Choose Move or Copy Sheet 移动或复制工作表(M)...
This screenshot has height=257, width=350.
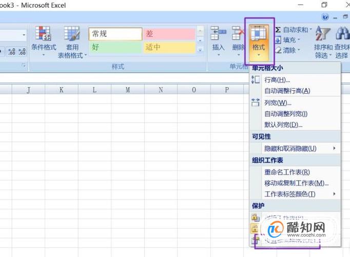[x=295, y=183]
